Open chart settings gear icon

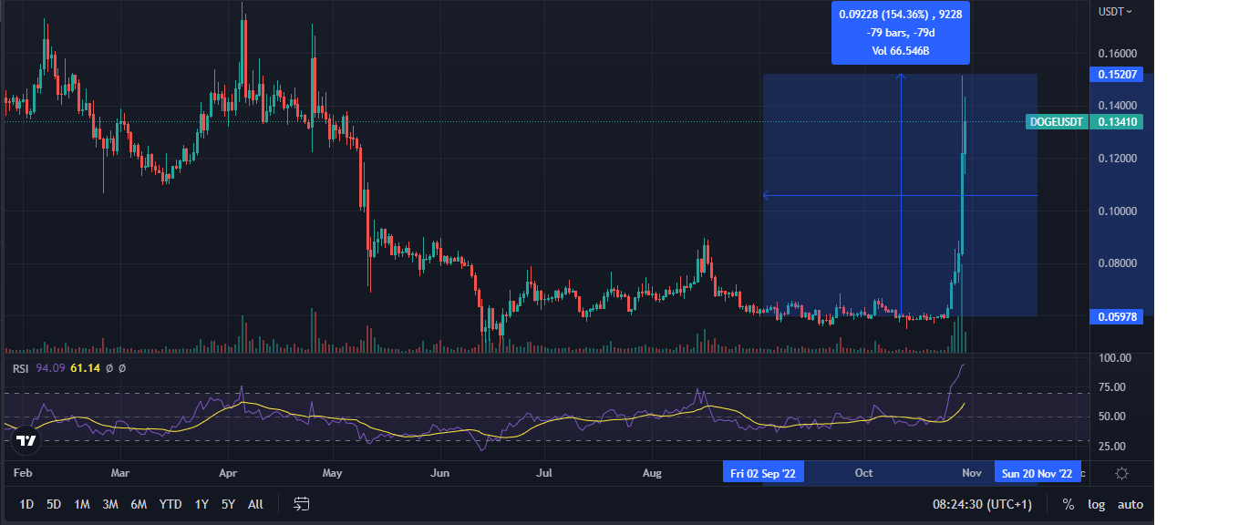pyautogui.click(x=1122, y=473)
